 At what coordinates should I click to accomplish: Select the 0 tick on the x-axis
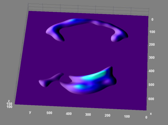152,20
